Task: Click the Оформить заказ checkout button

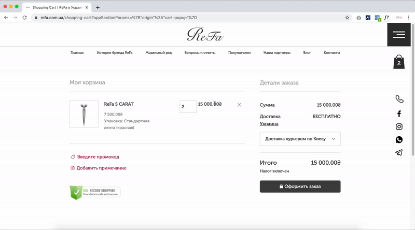Action: [300, 186]
